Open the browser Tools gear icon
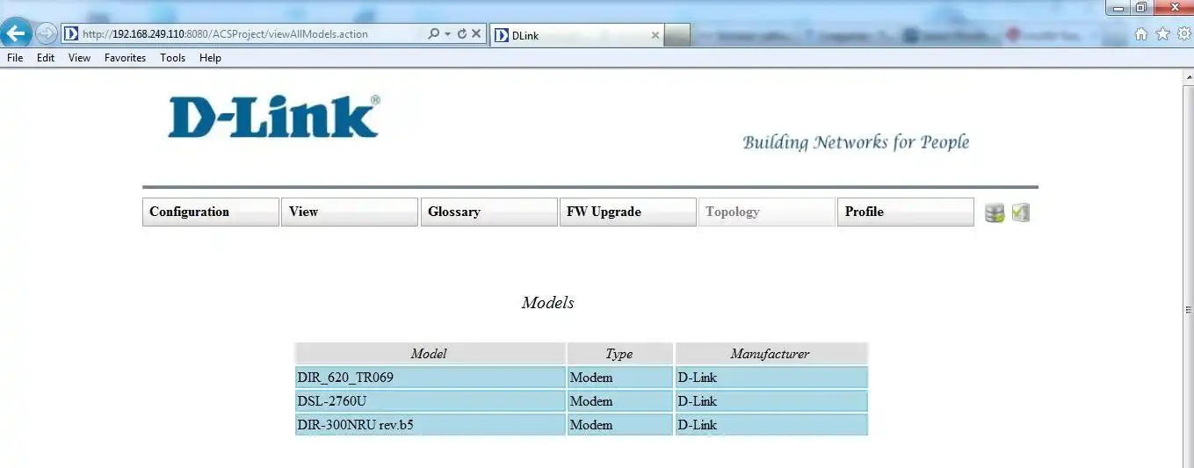1194x468 pixels. pyautogui.click(x=1183, y=34)
